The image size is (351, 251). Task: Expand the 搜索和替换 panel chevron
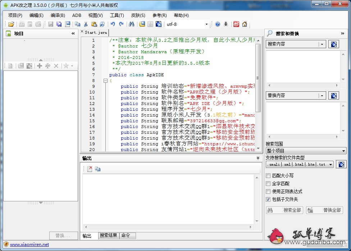342,33
